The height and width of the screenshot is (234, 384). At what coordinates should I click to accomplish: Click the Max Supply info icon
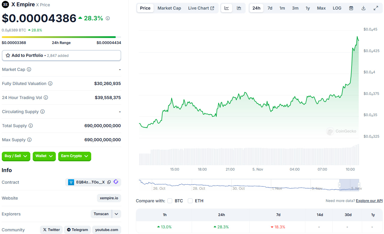click(29, 140)
